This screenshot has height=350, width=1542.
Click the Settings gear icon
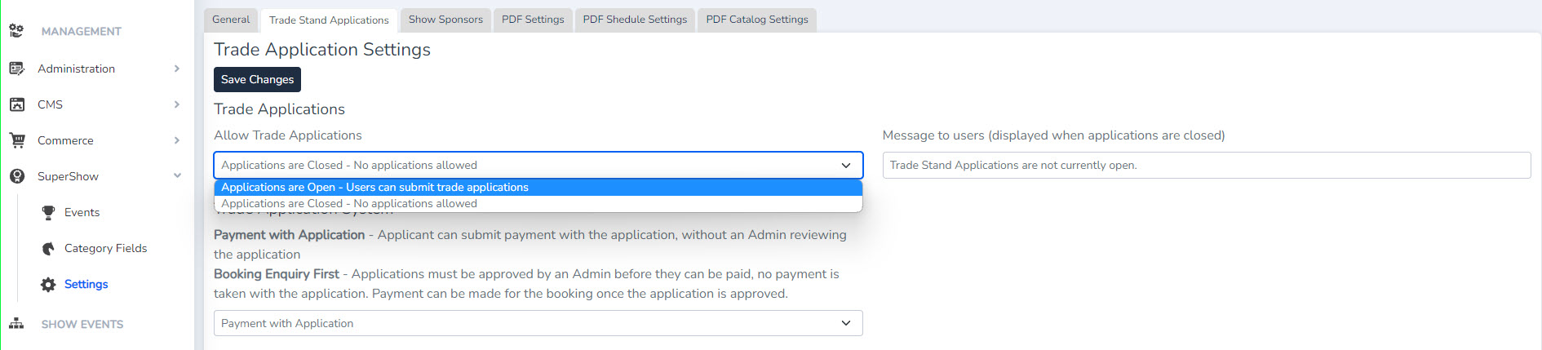tap(48, 284)
